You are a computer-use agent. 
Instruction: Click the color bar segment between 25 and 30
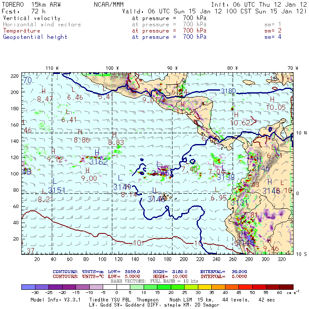pyautogui.click(x=191, y=287)
